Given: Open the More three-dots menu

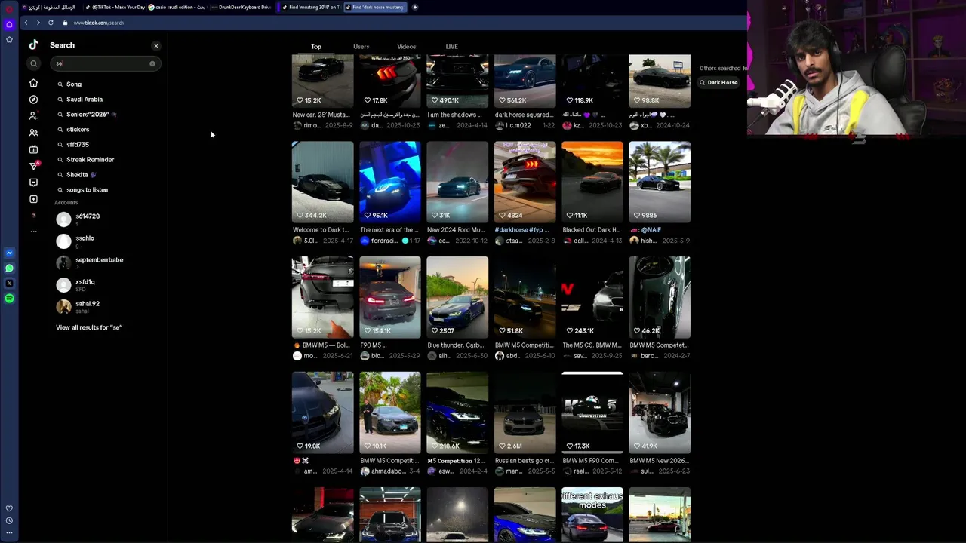Looking at the screenshot, I should click(33, 232).
